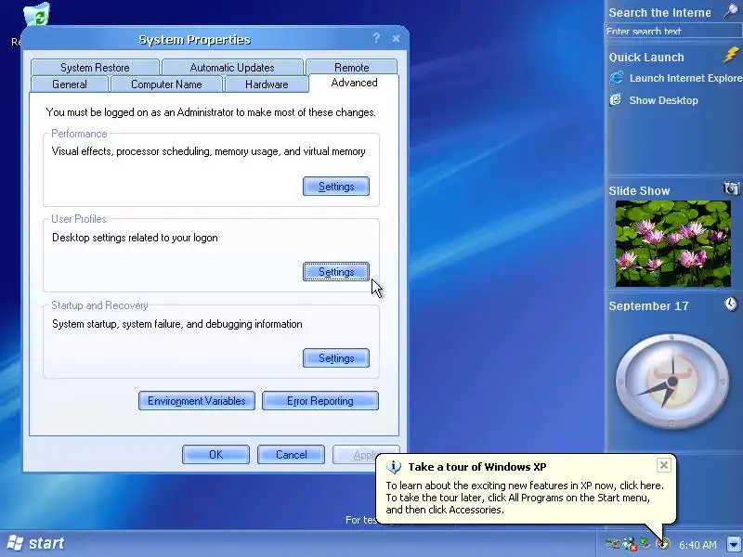This screenshot has width=743, height=557.
Task: Click the 6:40 AM taskbar clock
Action: (x=697, y=545)
